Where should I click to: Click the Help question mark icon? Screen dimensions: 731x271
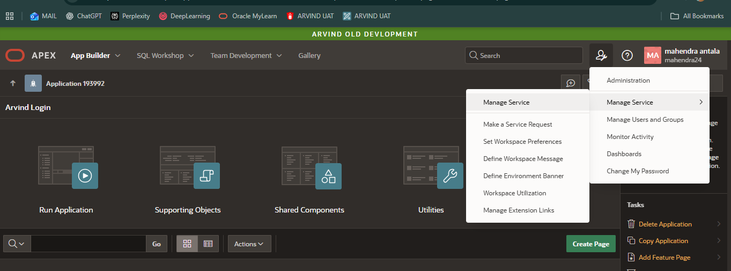(x=627, y=55)
